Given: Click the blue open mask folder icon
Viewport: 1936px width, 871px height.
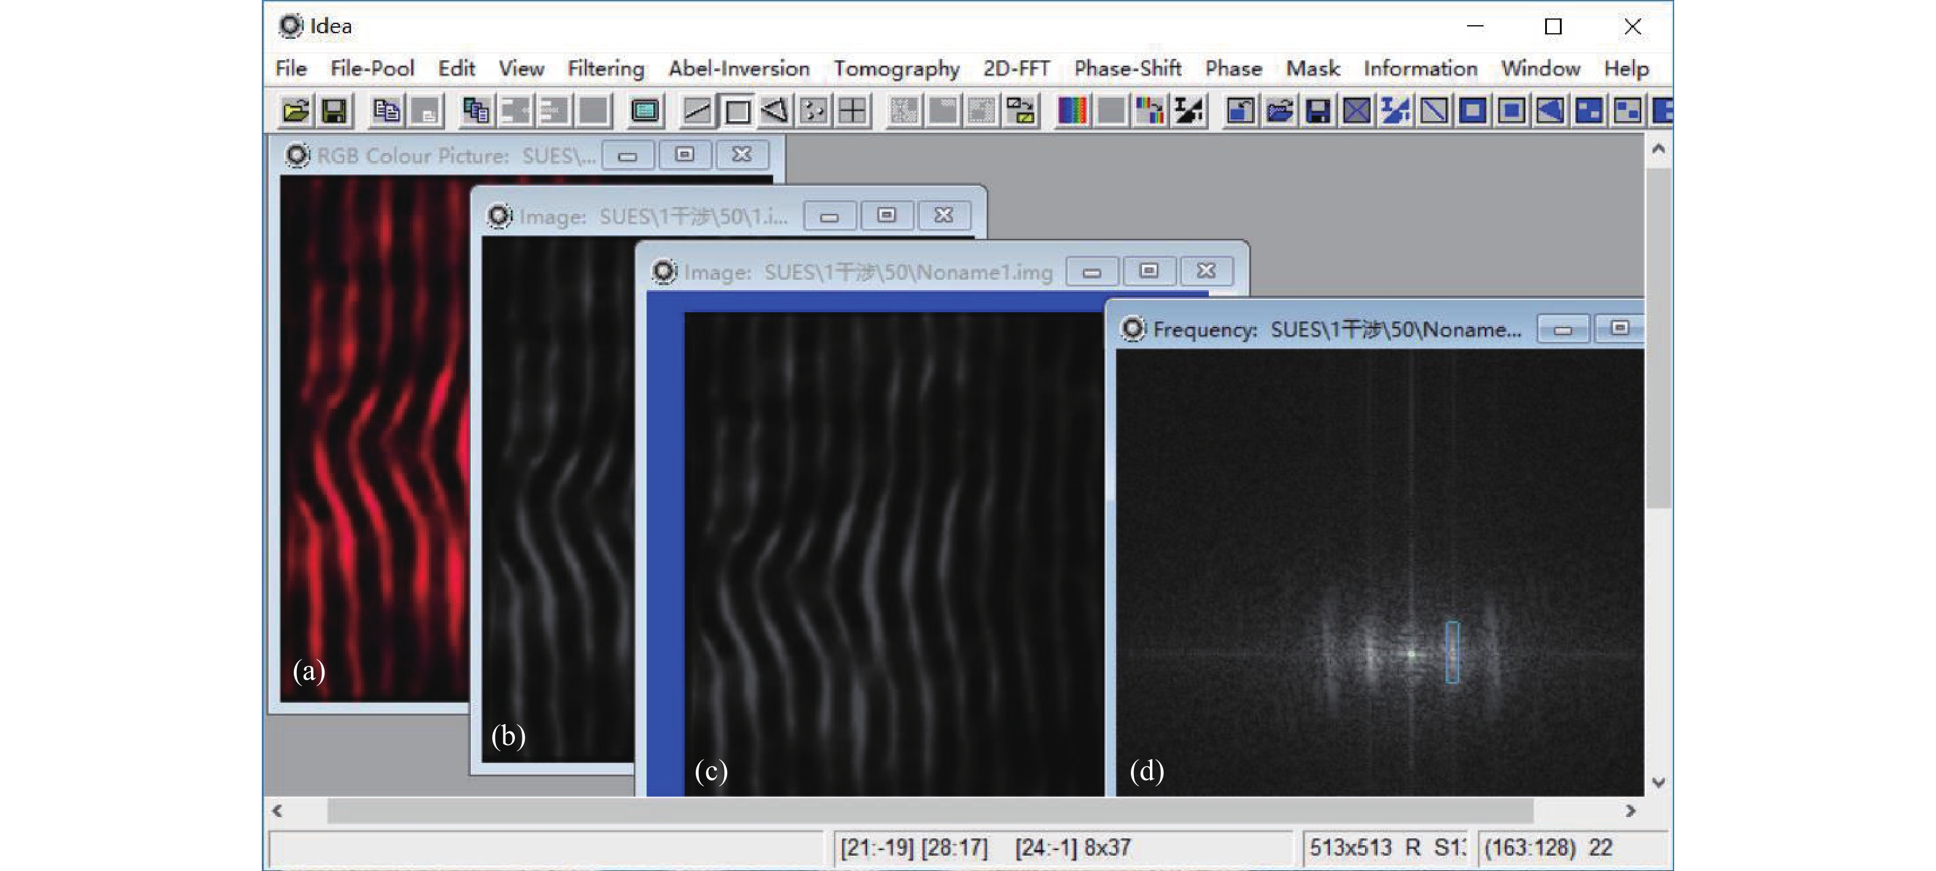Looking at the screenshot, I should (1279, 111).
